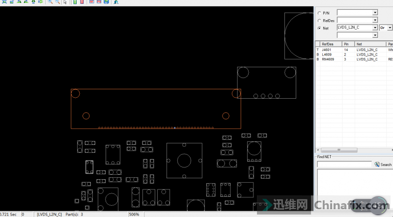Select the RN4609 row in results
Viewport: 393px width, 217px height.
click(354, 59)
